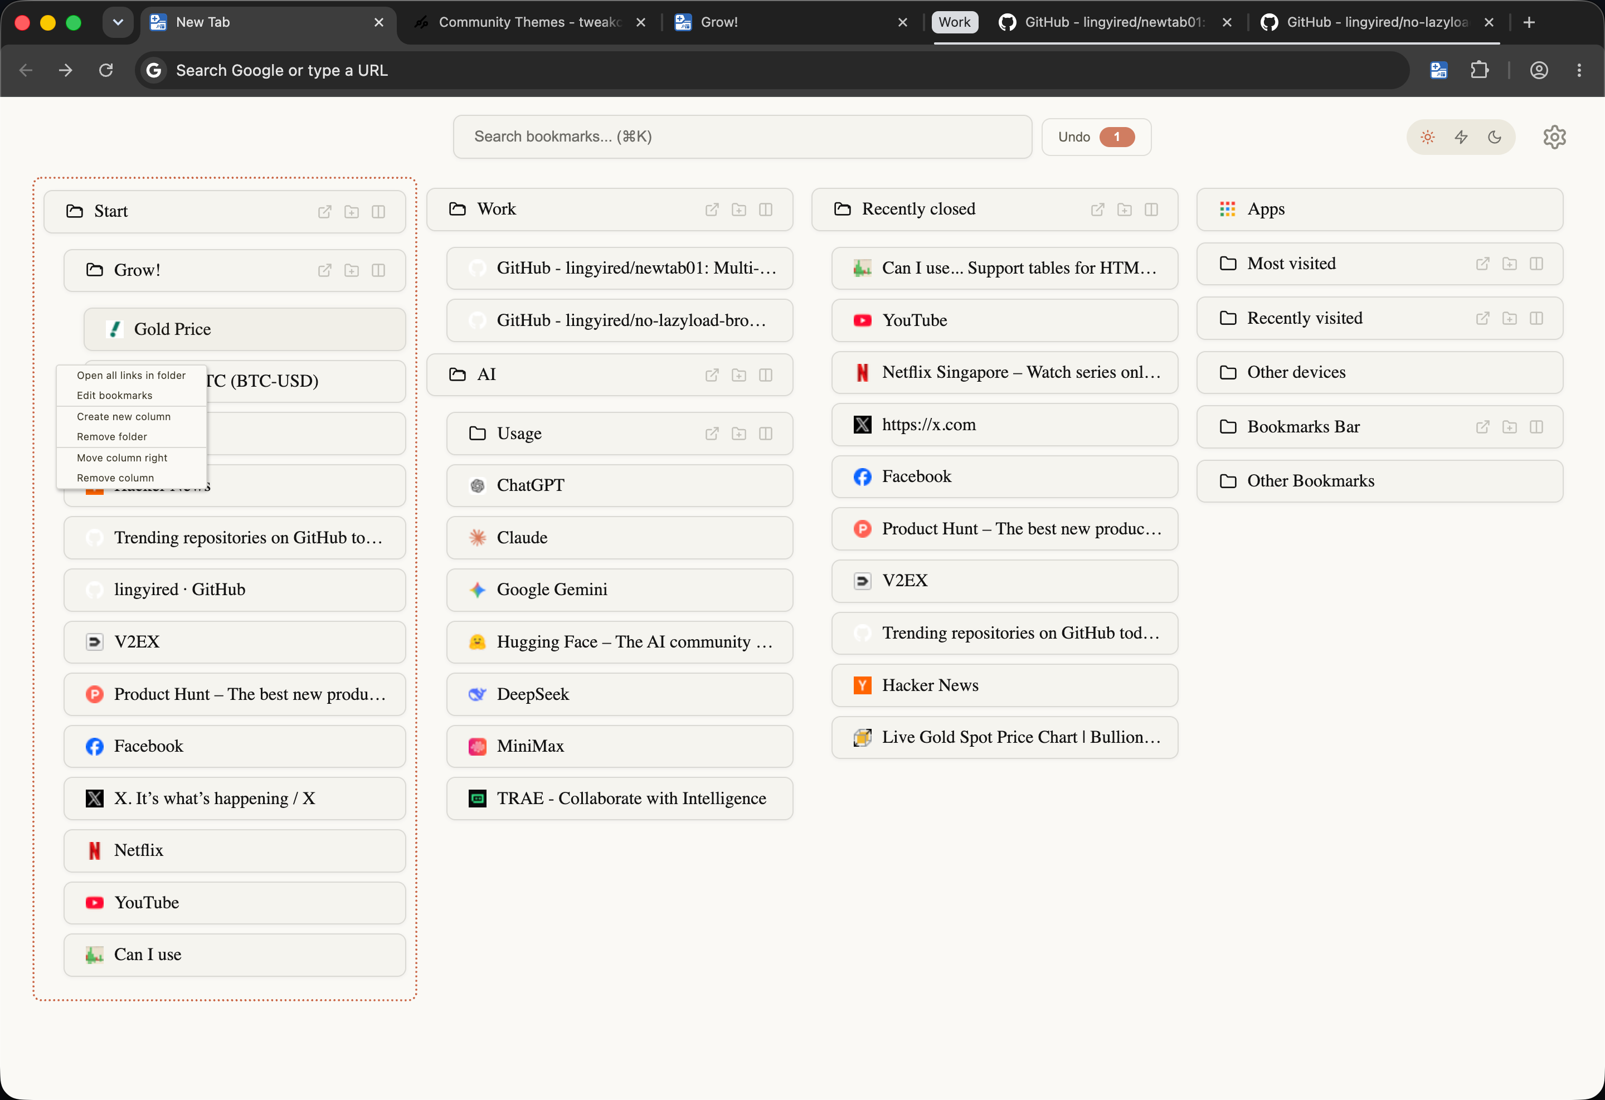Screen dimensions: 1605x1100
Task: Click the column icon on Recently closed
Action: pos(1151,210)
